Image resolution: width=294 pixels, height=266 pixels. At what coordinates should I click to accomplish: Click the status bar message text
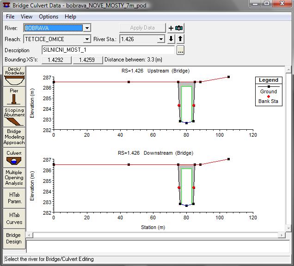point(49,259)
